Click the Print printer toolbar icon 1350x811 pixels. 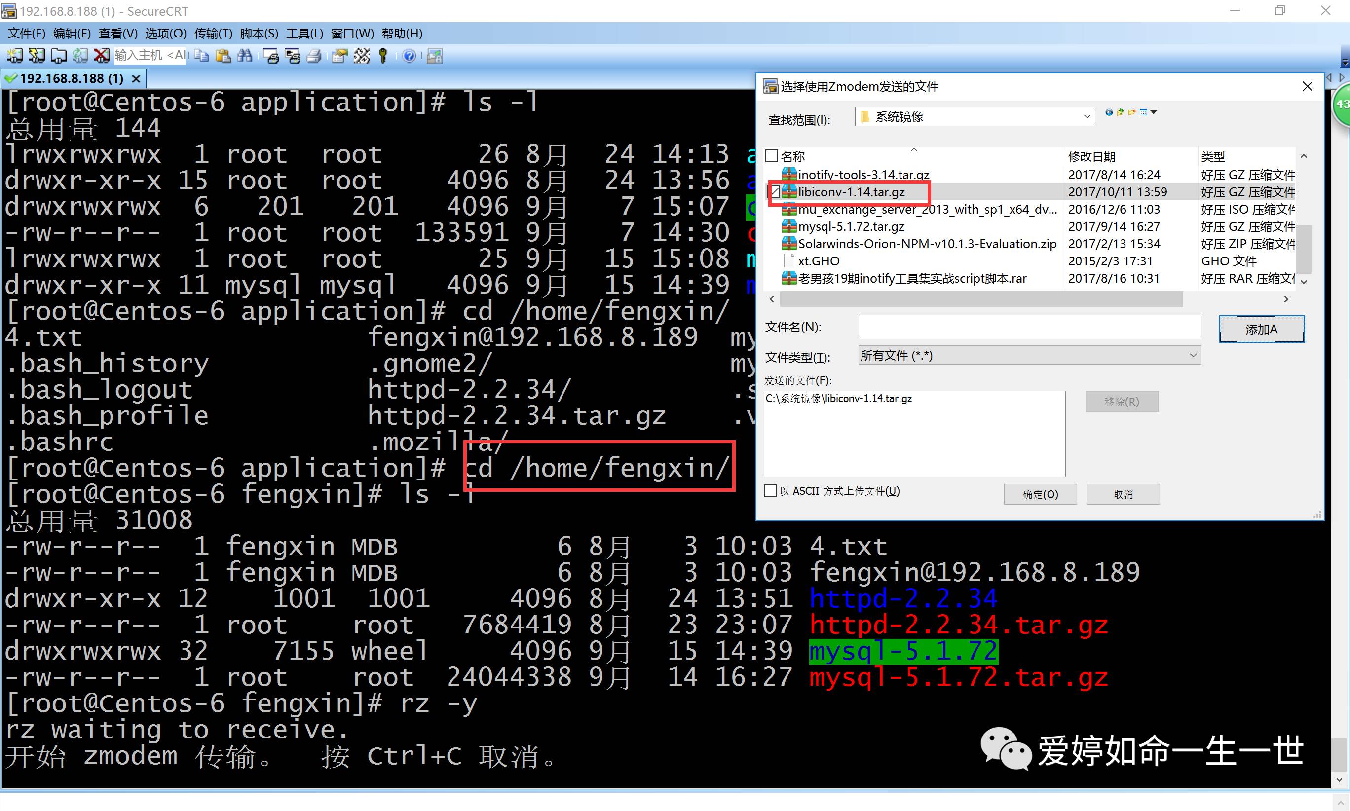(x=314, y=55)
